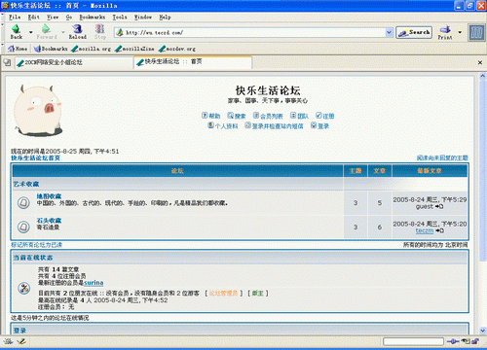Open the Edit menu
The height and width of the screenshot is (350, 487).
pyautogui.click(x=34, y=17)
